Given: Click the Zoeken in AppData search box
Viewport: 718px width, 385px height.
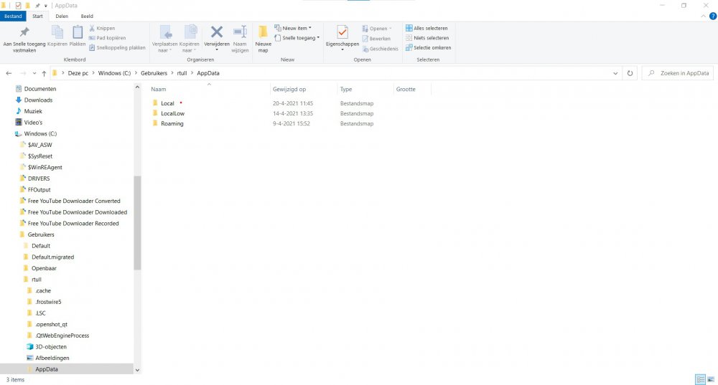Looking at the screenshot, I should [x=679, y=73].
